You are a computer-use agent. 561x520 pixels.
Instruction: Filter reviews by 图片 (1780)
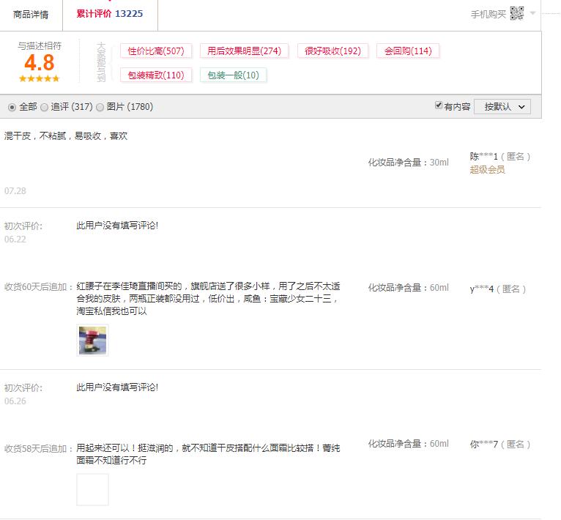point(100,107)
